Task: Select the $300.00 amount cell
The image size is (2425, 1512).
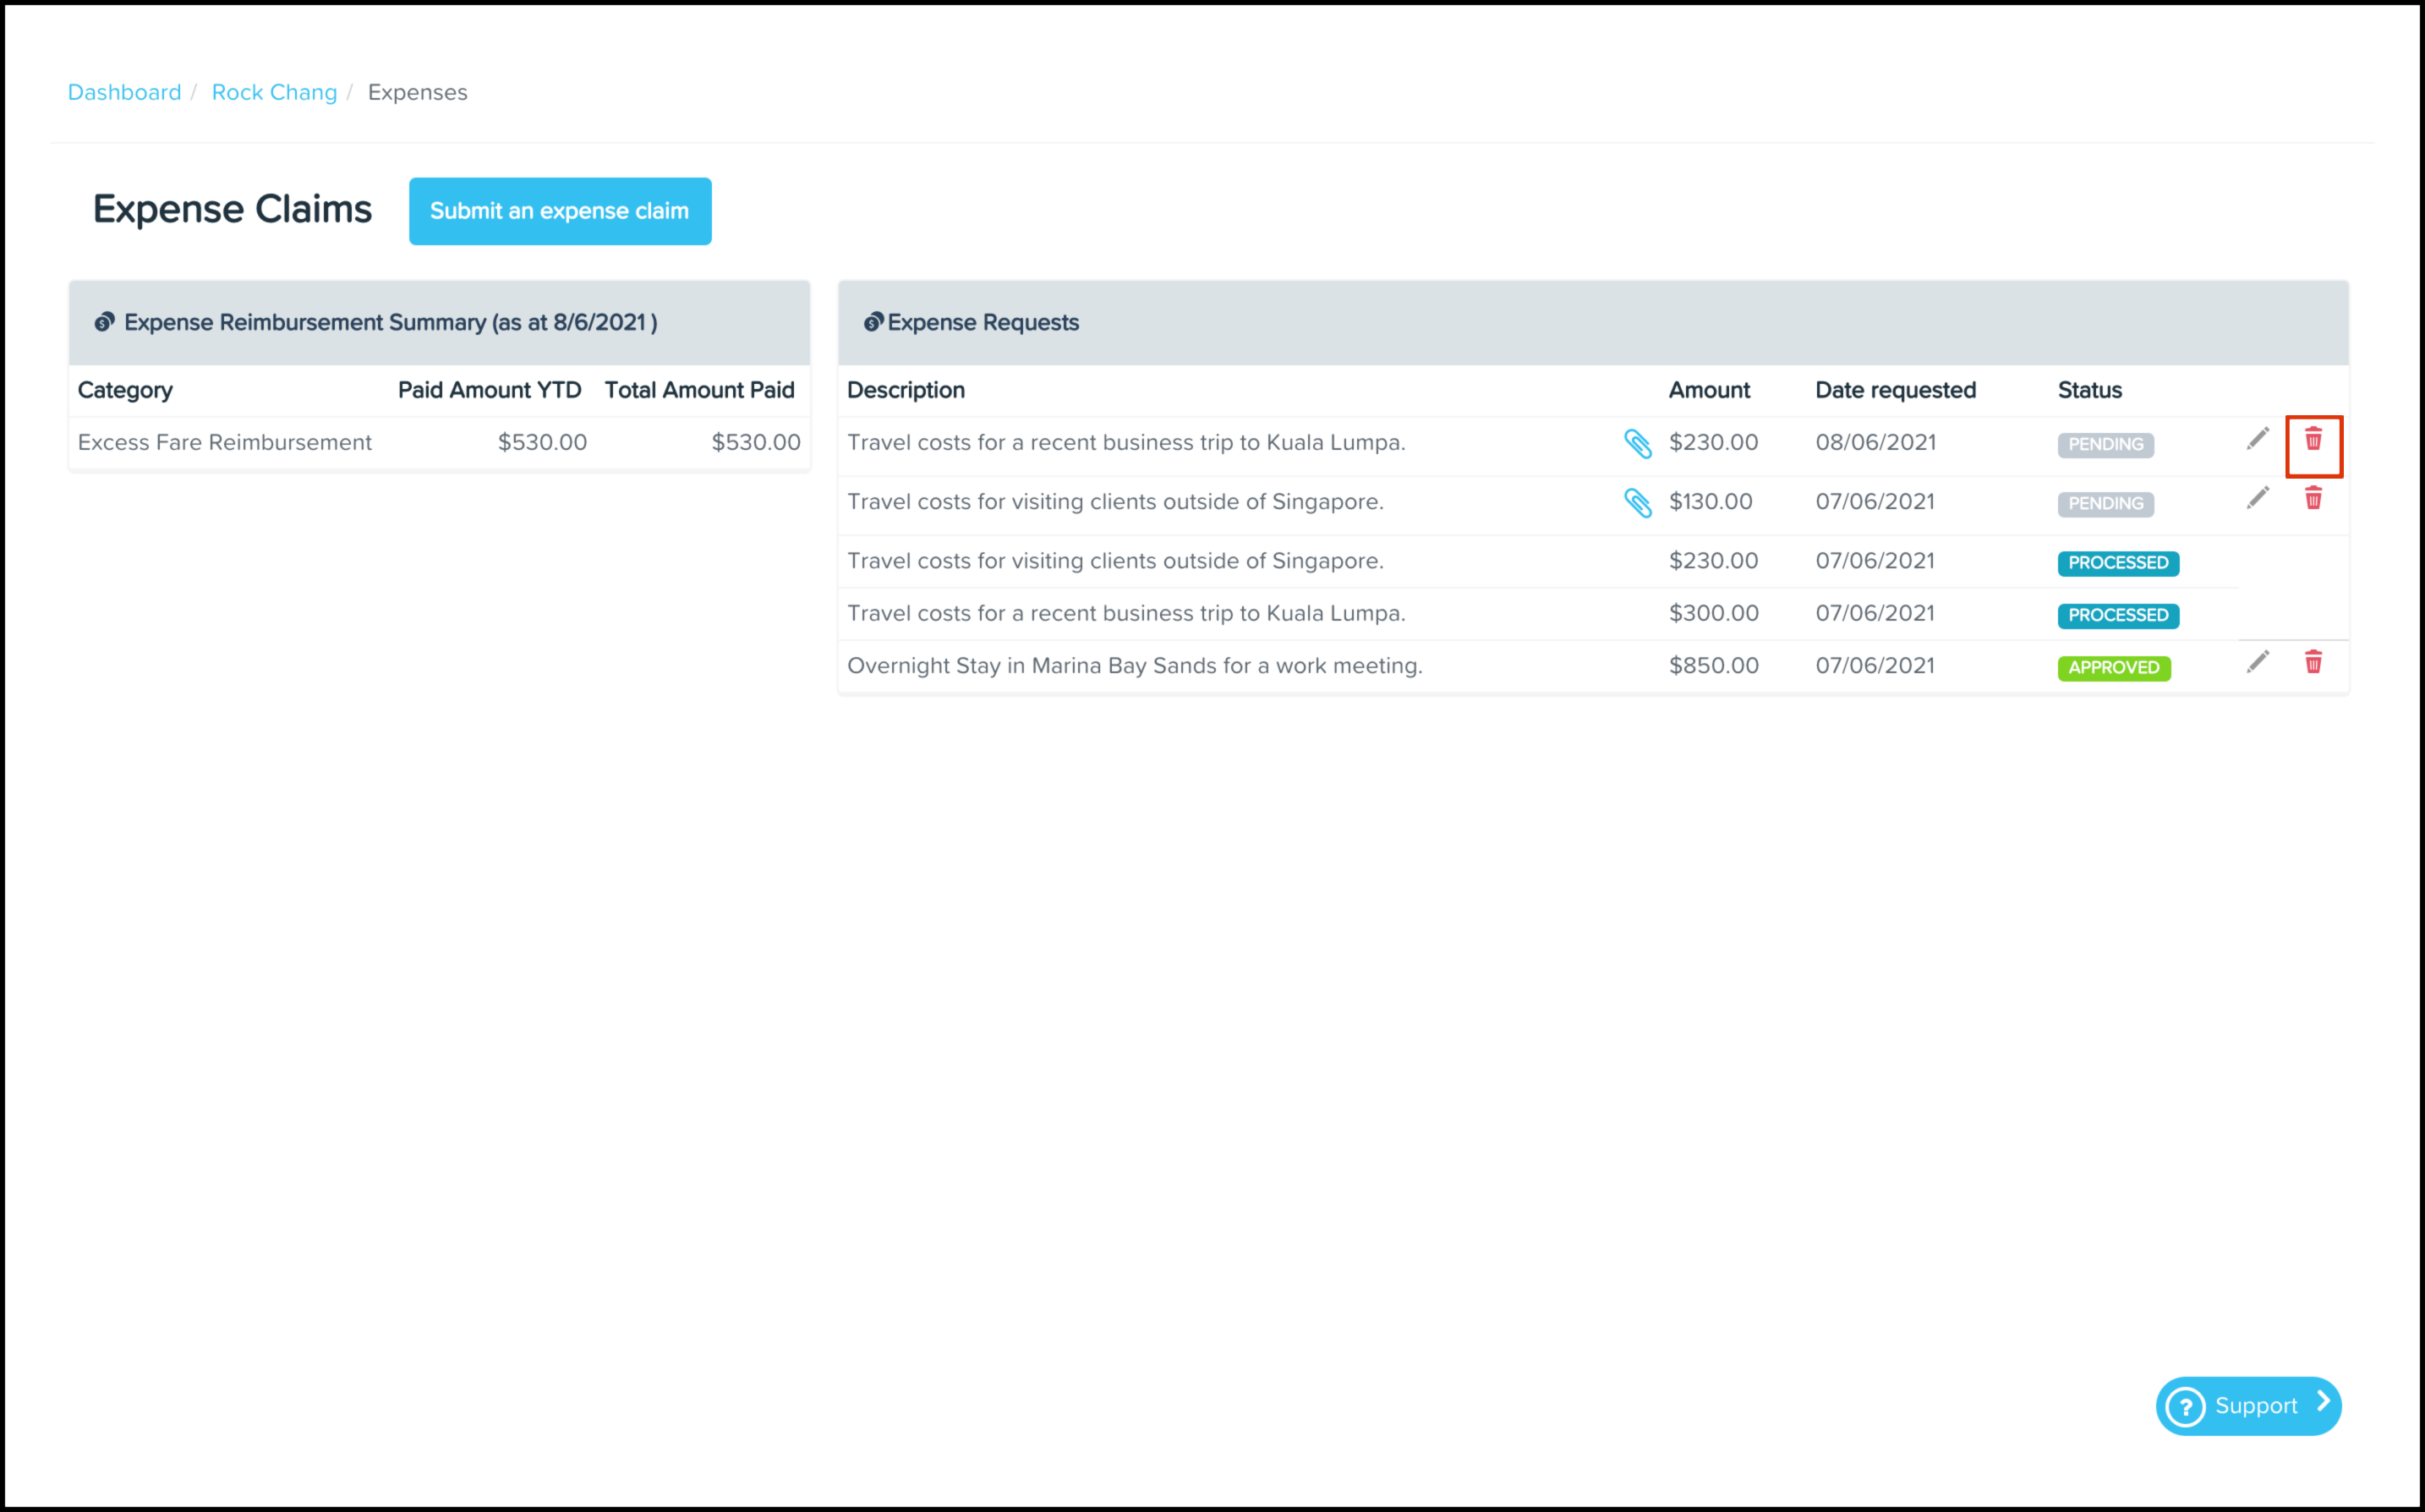Action: tap(1713, 613)
